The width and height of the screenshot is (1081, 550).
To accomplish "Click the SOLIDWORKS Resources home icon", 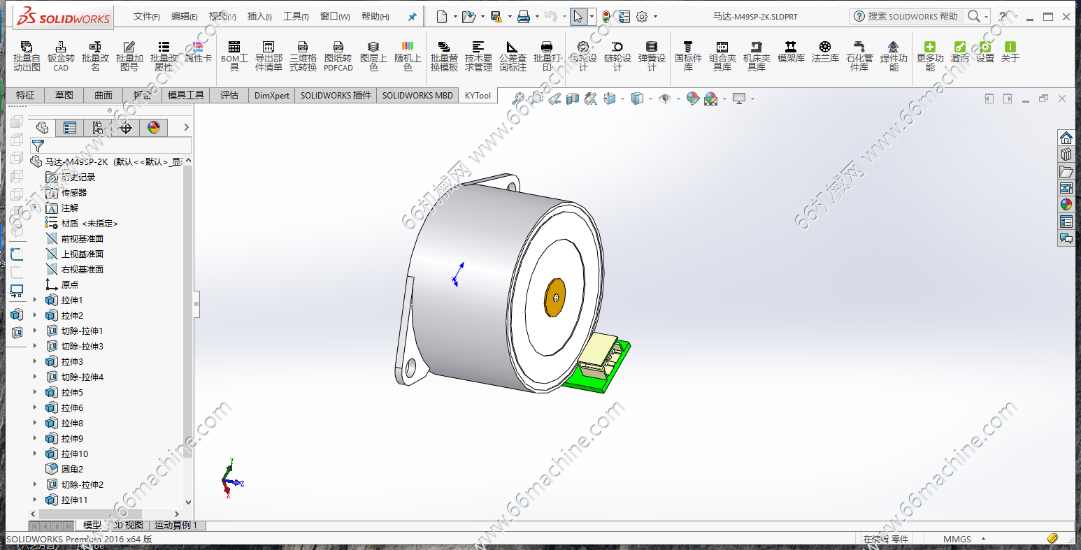I will [1066, 137].
